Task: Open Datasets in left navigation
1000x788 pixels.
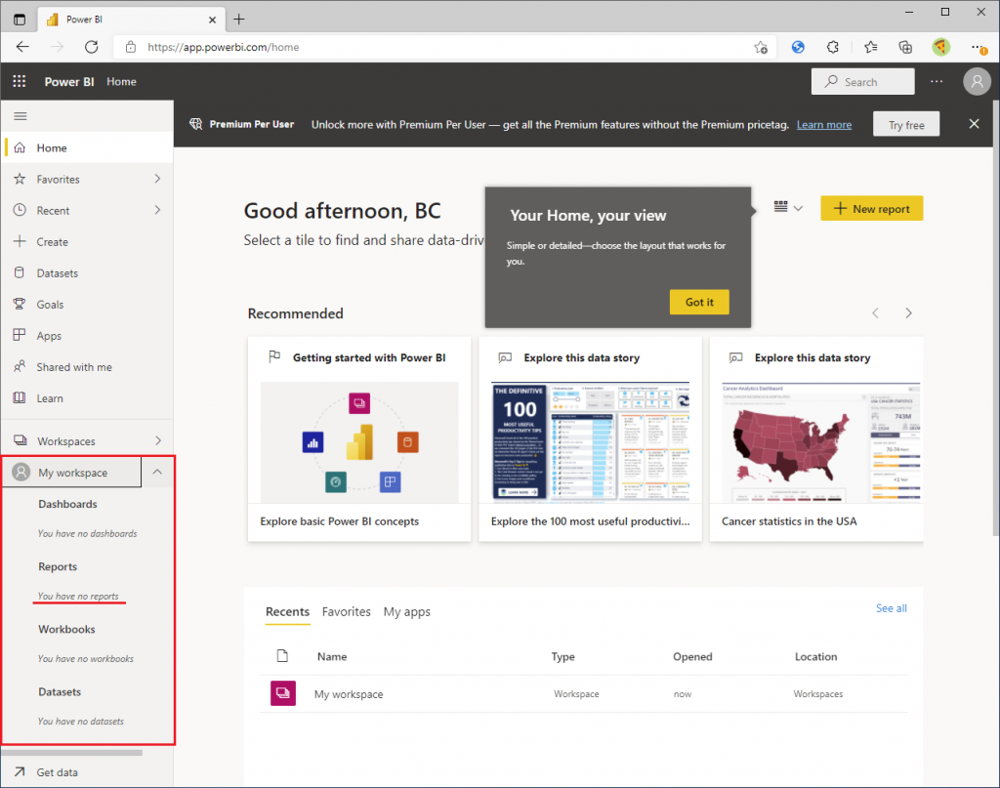Action: click(58, 272)
